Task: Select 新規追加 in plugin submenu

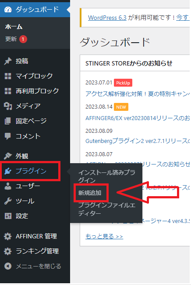Action: click(90, 193)
